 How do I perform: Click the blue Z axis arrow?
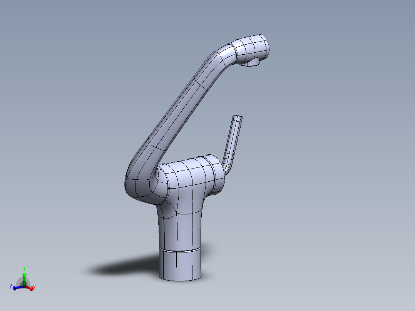coord(15,288)
